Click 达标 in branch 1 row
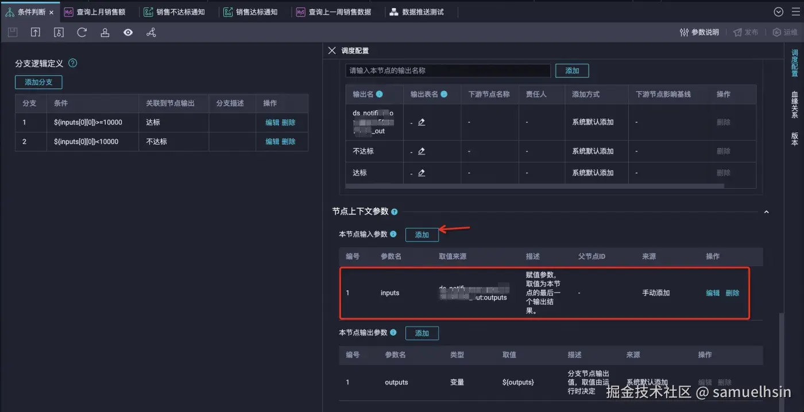This screenshot has height=412, width=804. coord(153,122)
